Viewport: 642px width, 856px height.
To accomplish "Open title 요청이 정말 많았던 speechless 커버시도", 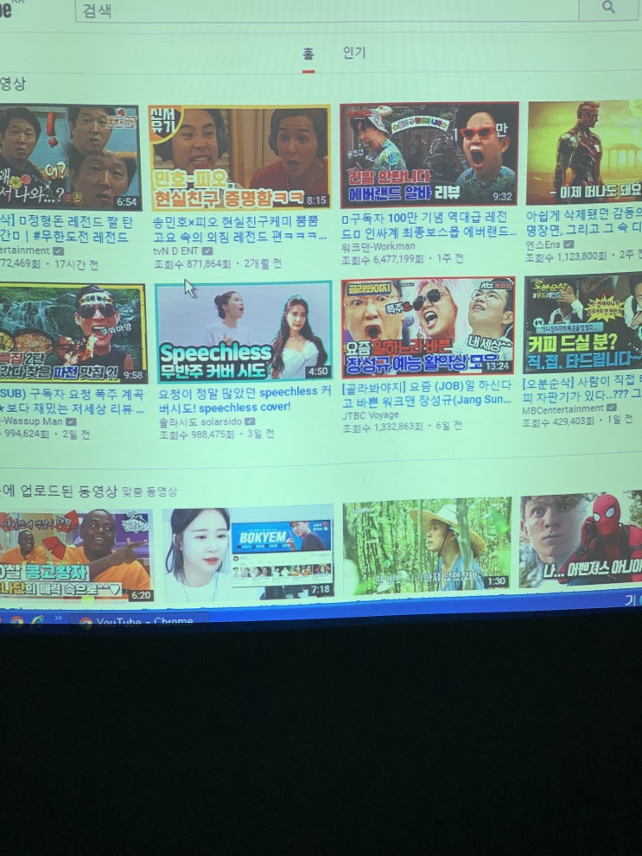I will click(x=245, y=400).
